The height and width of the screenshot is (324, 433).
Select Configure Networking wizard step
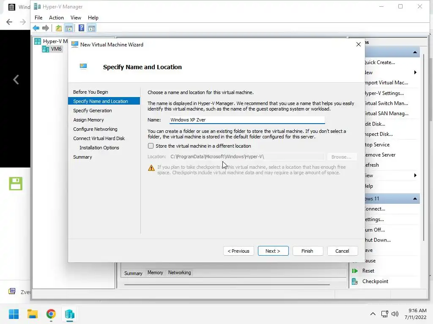pyautogui.click(x=95, y=129)
